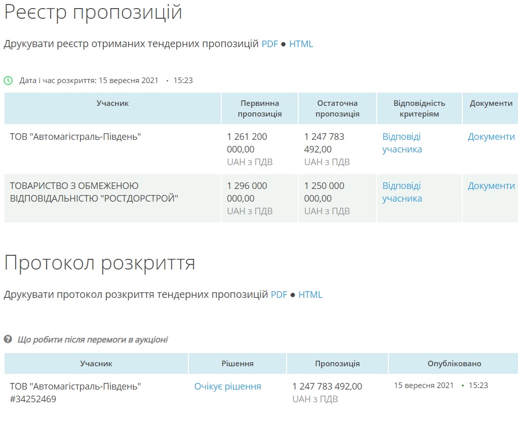This screenshot has width=518, height=424.
Task: Click the Остаточна пропозиція column header
Action: [x=337, y=108]
